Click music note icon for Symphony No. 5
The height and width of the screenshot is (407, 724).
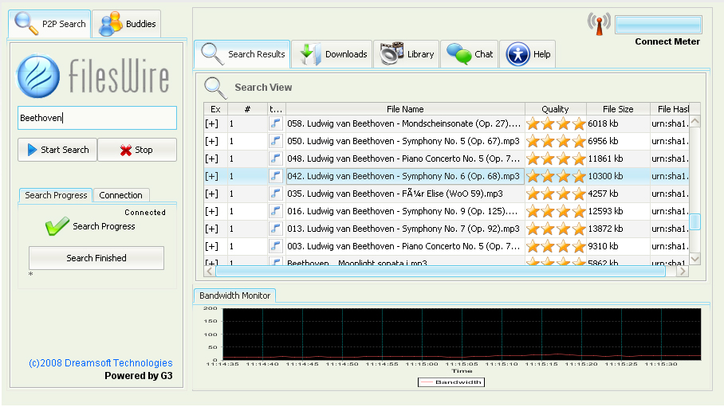[276, 141]
